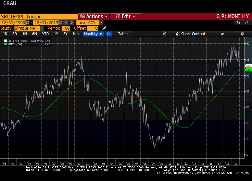Click the redo arrow icon
The height and width of the screenshot is (181, 252).
coord(246,22)
